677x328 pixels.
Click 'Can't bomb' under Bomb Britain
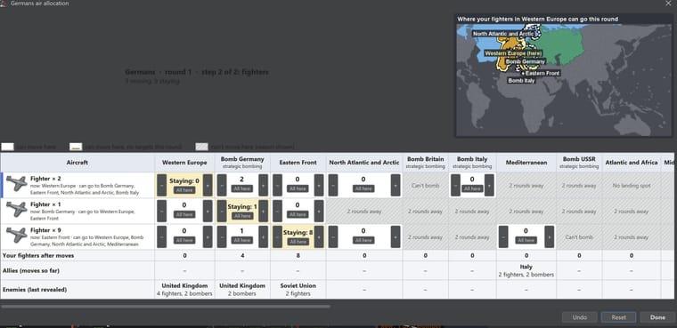tap(425, 186)
